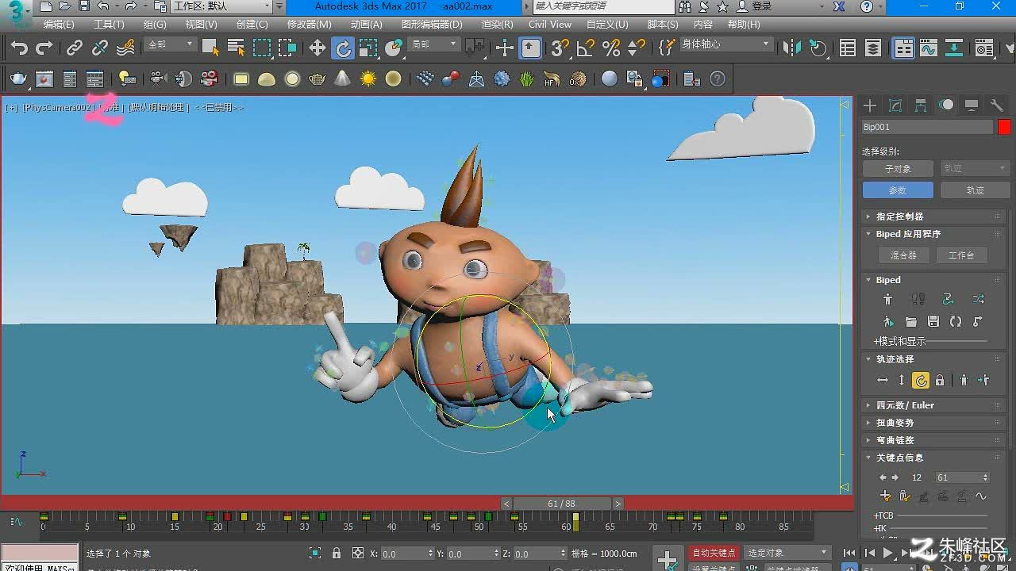This screenshot has width=1016, height=571.
Task: Expand the 扭曲姿势 rollout
Action: [x=933, y=423]
